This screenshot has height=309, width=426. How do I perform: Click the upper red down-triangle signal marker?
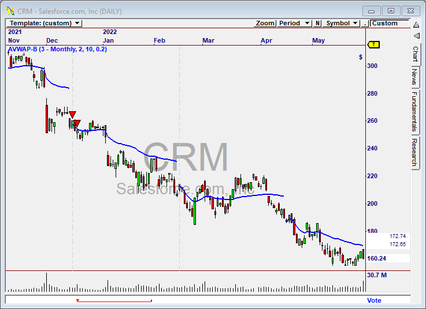coord(72,114)
